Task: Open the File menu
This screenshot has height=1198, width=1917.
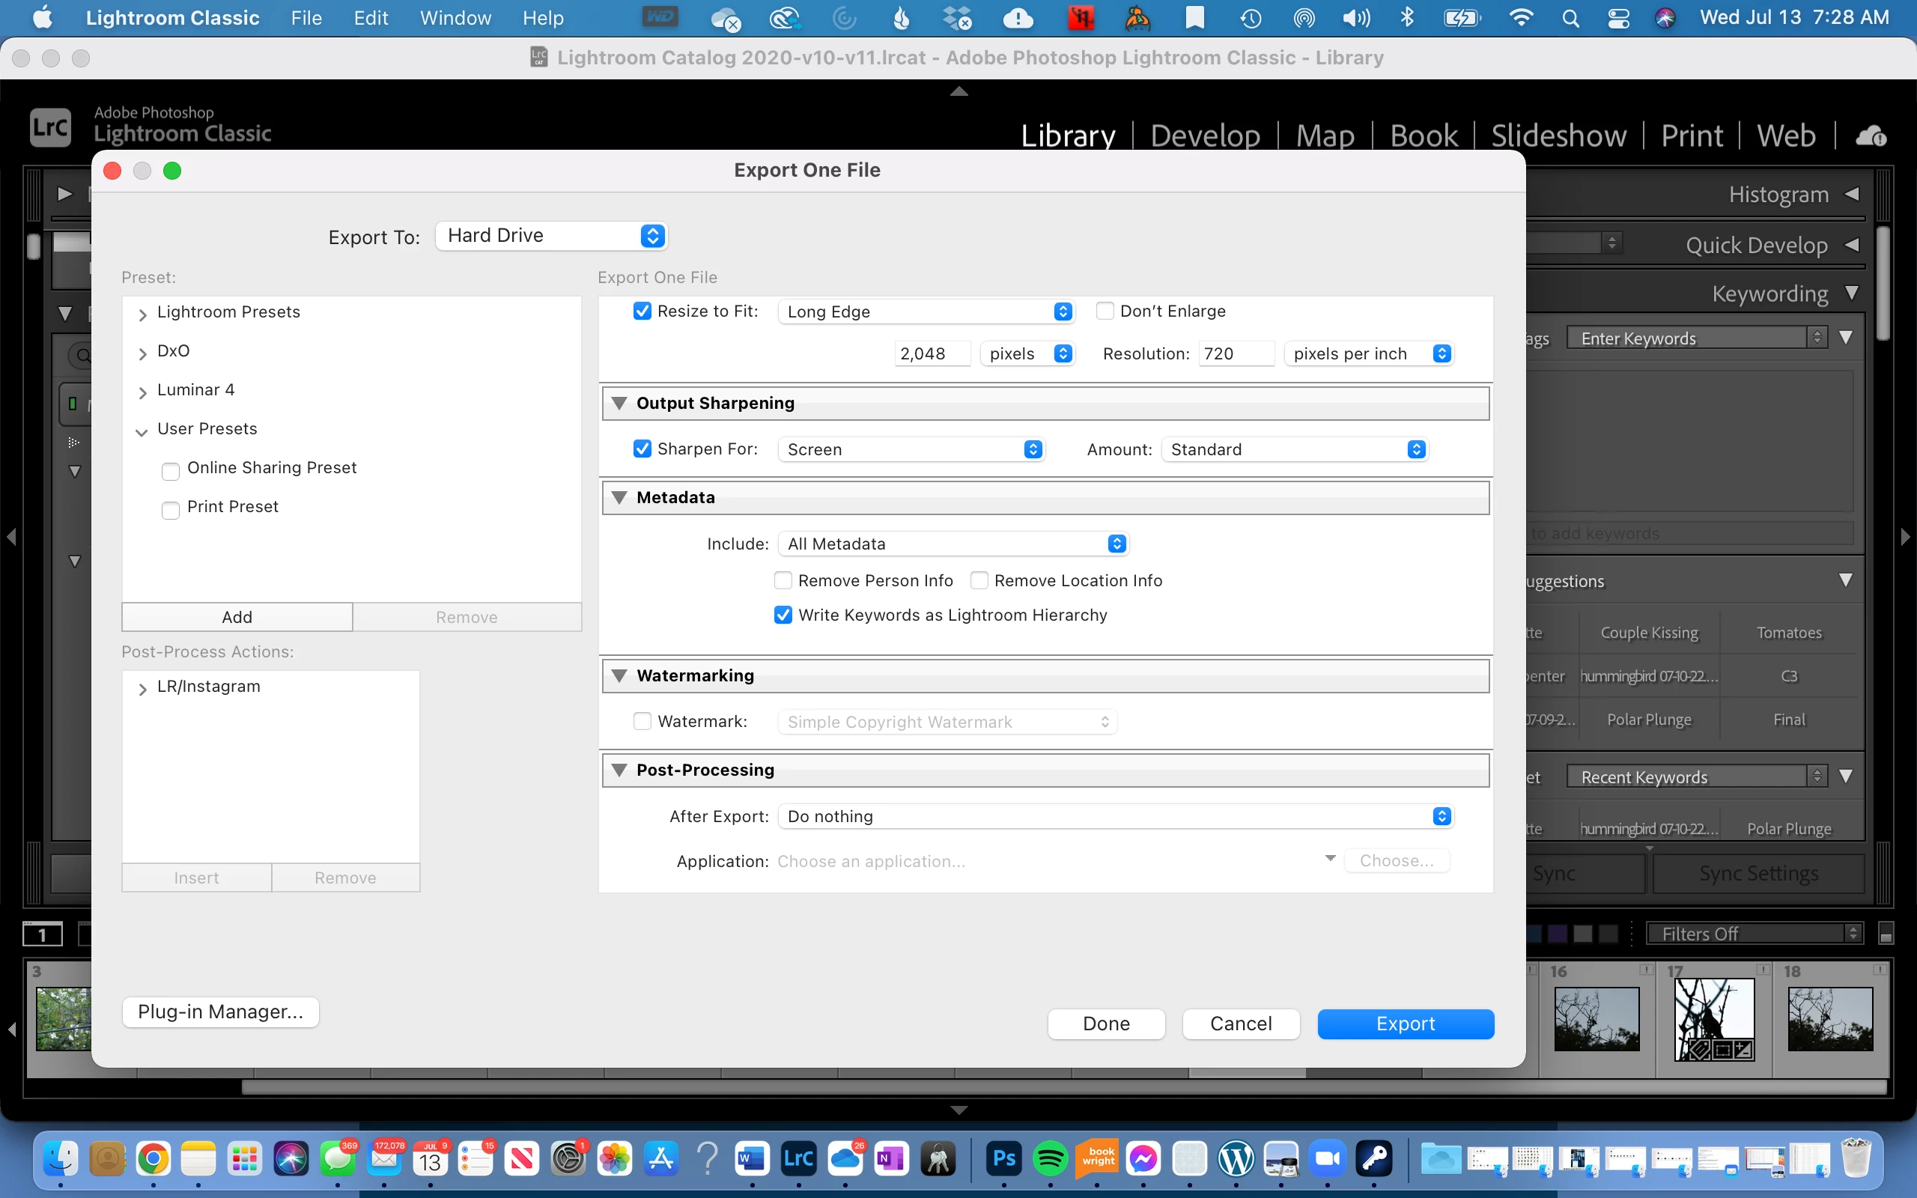Action: 306,17
